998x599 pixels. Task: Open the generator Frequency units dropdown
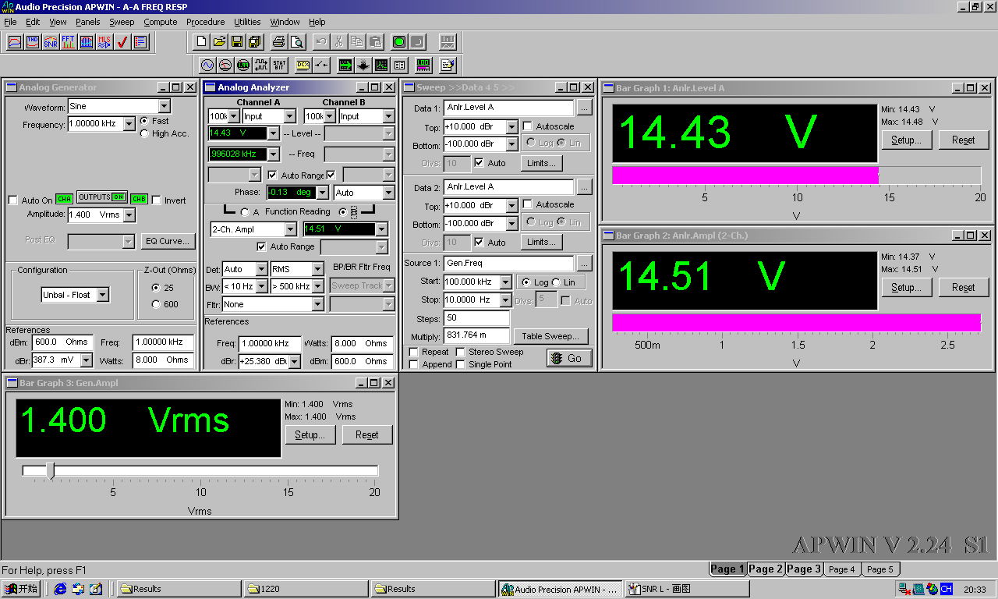click(x=129, y=124)
